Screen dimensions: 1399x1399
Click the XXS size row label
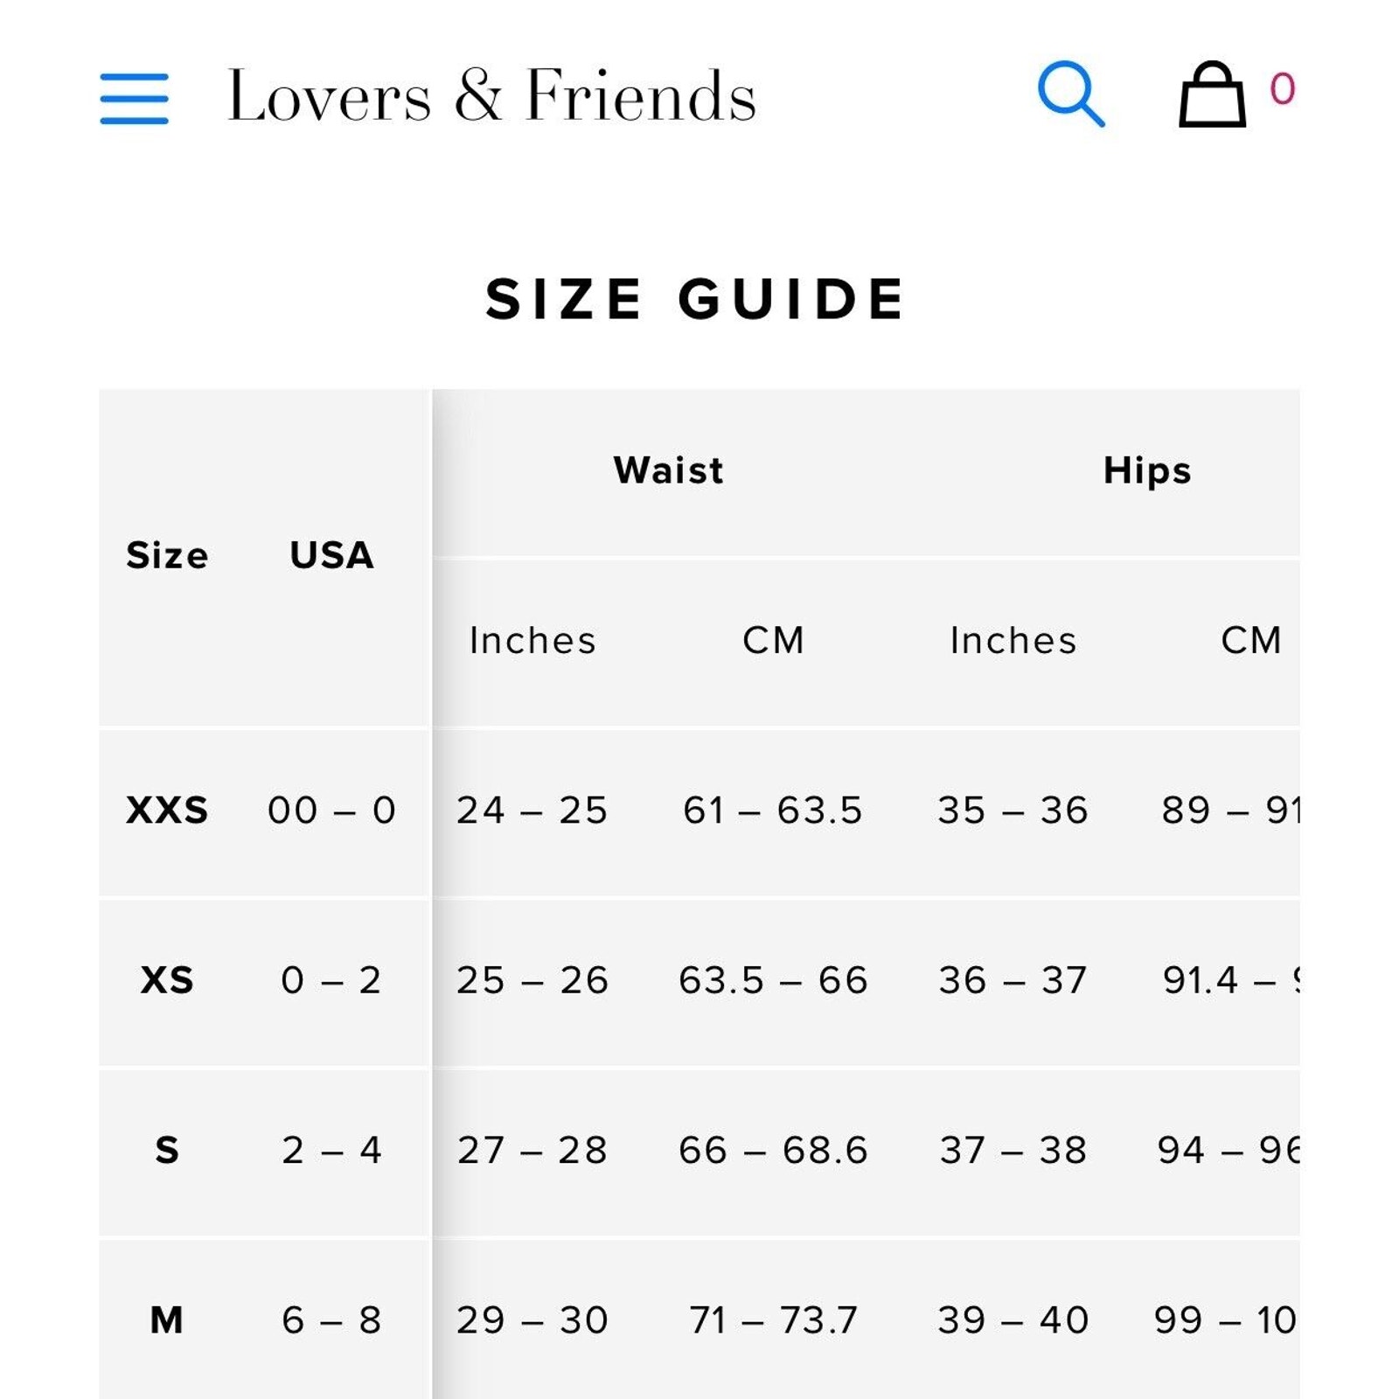pyautogui.click(x=167, y=810)
